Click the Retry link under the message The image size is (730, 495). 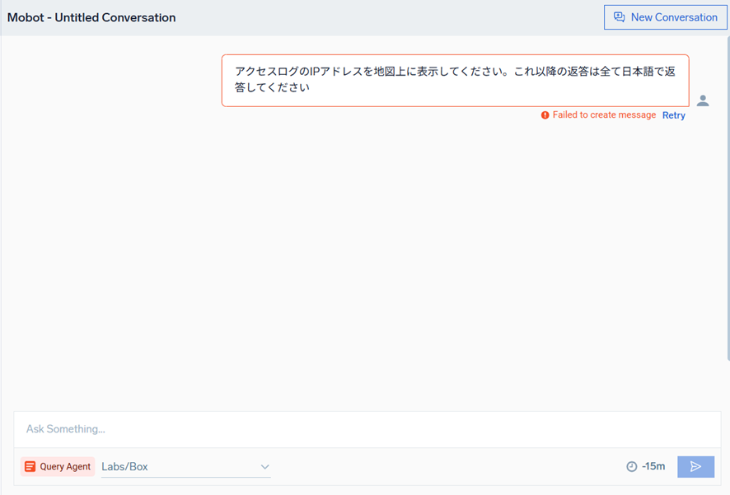[x=673, y=115]
